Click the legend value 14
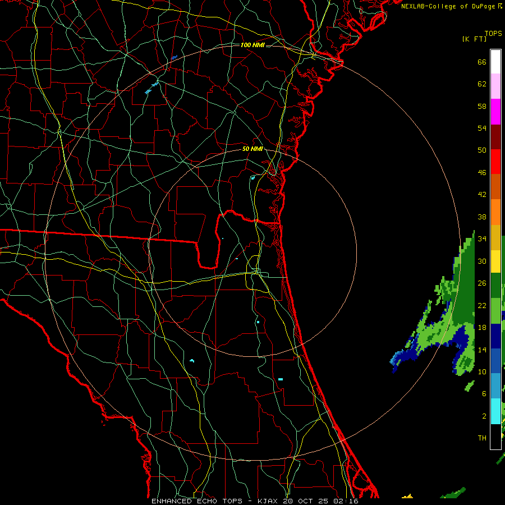This screenshot has width=505, height=505. point(482,350)
